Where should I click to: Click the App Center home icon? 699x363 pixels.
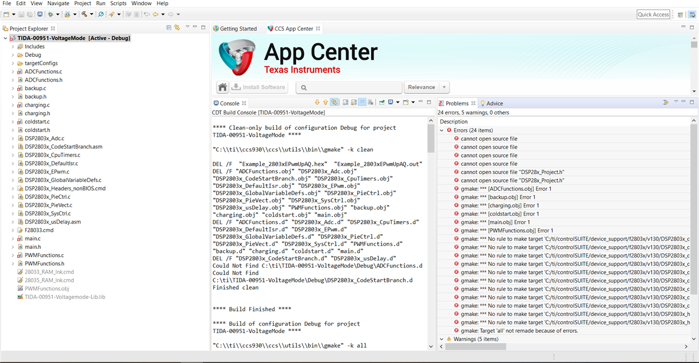click(223, 87)
